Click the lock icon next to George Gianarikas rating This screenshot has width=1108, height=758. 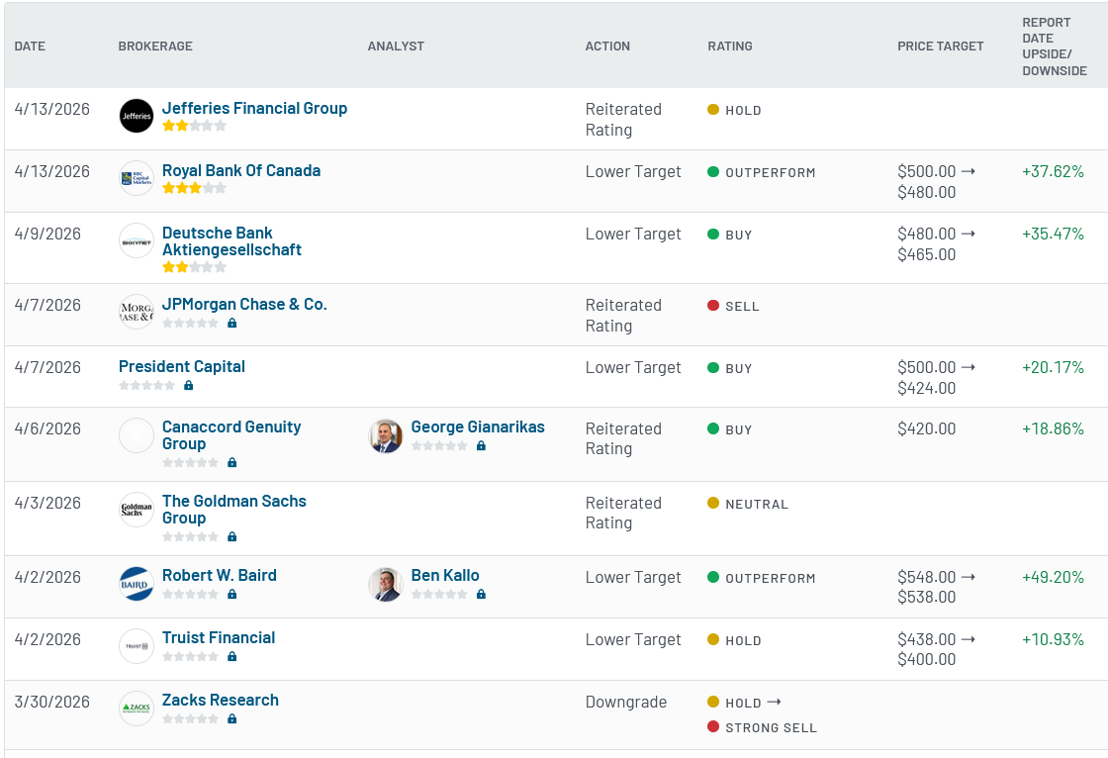(x=481, y=446)
